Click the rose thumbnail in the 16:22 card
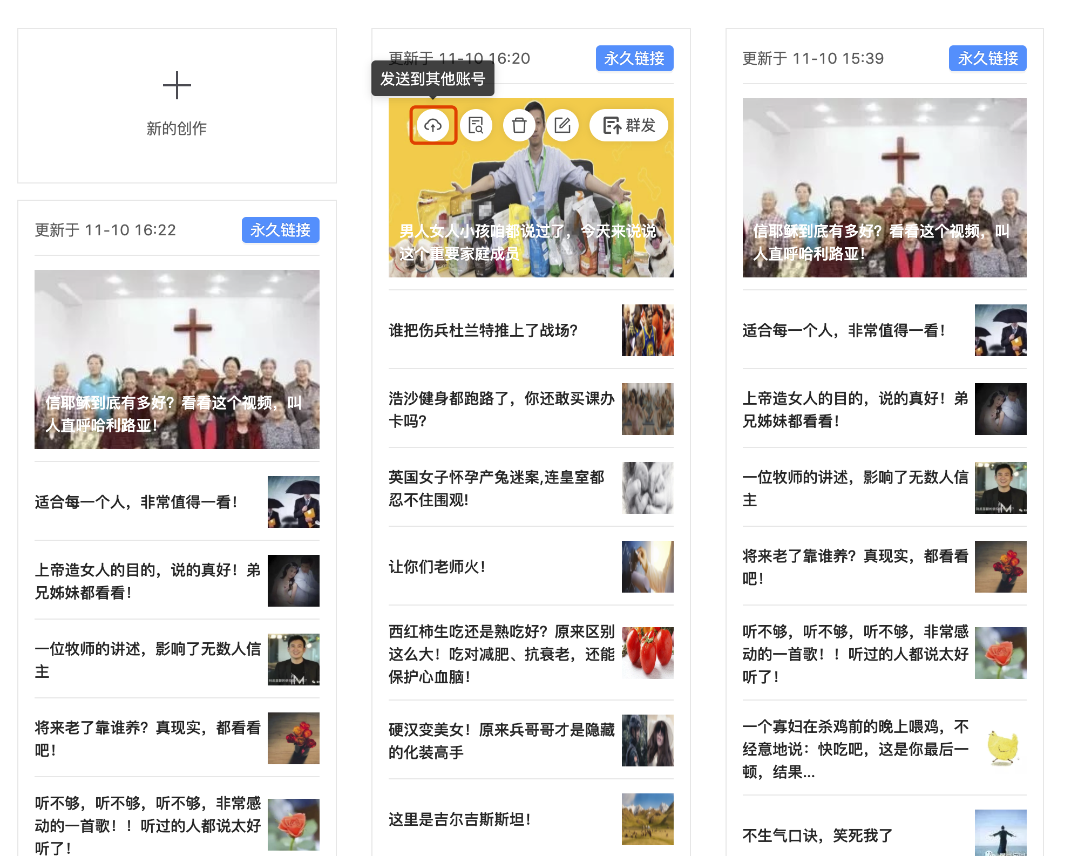Viewport: 1071px width, 856px height. click(x=294, y=825)
